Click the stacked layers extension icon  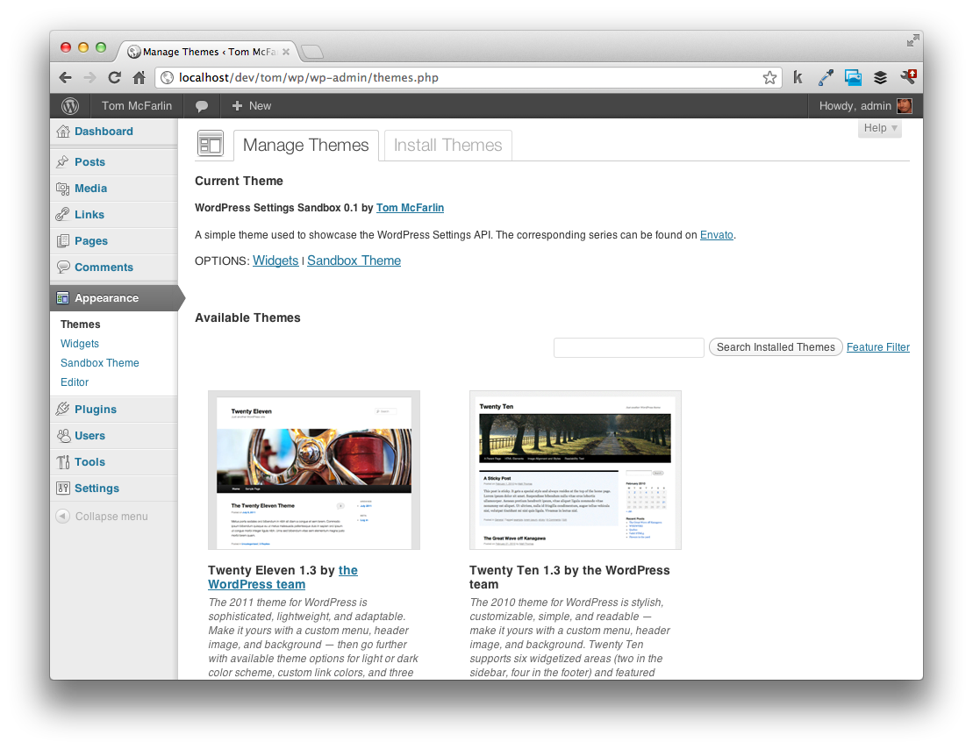[880, 77]
